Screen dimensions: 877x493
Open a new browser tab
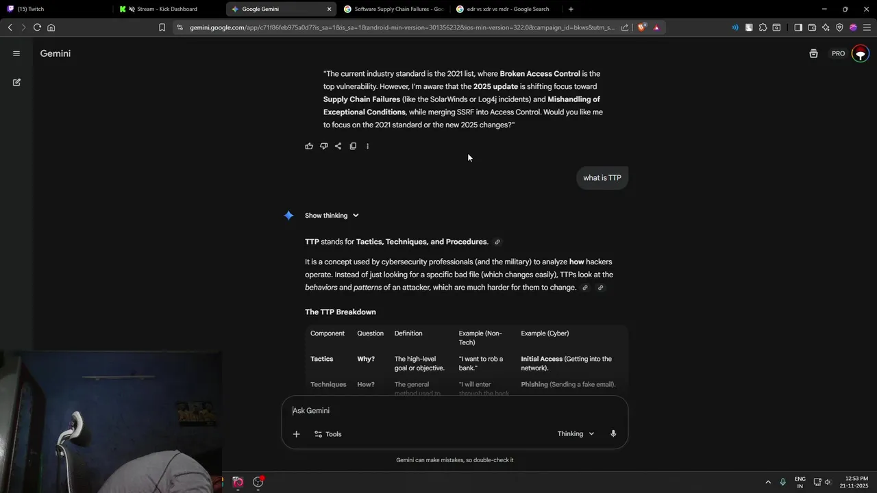point(571,9)
